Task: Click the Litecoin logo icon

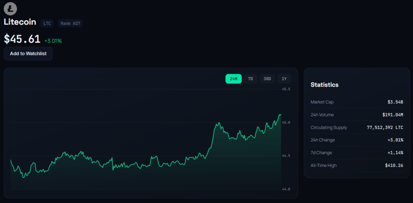Action: pos(10,8)
